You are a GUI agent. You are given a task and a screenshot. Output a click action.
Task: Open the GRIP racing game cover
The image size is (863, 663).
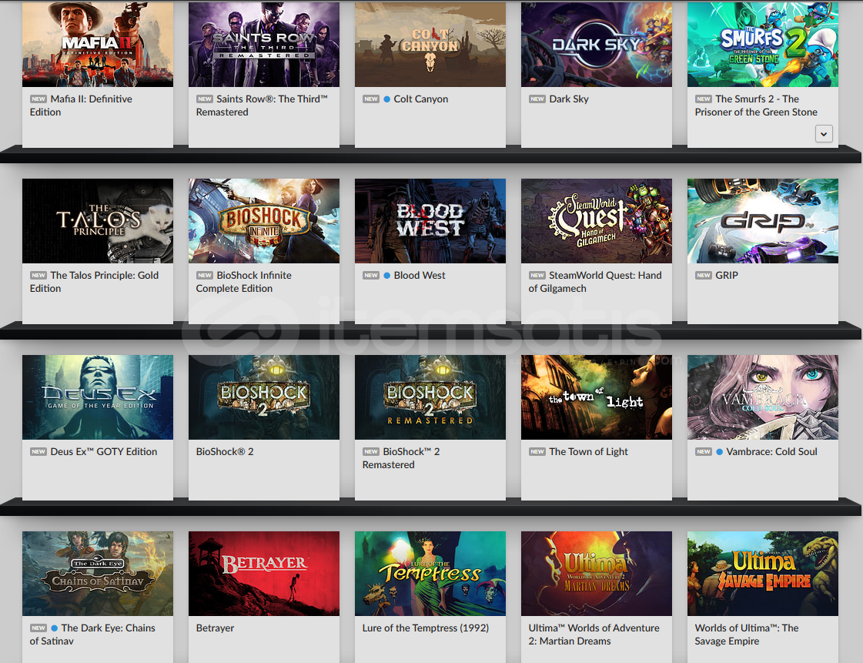click(x=763, y=221)
